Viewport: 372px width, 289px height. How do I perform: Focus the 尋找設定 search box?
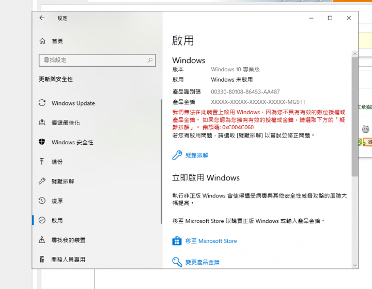[x=97, y=60]
